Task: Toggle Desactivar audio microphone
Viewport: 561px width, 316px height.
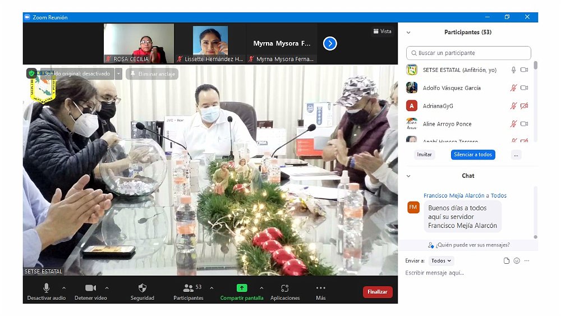Action: tap(46, 288)
